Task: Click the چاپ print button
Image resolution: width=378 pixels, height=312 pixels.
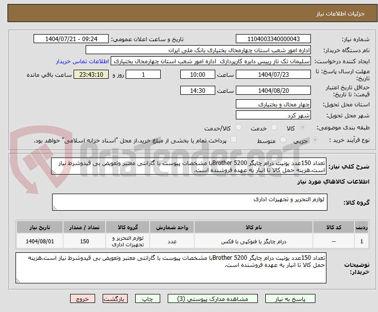Action: 147,299
